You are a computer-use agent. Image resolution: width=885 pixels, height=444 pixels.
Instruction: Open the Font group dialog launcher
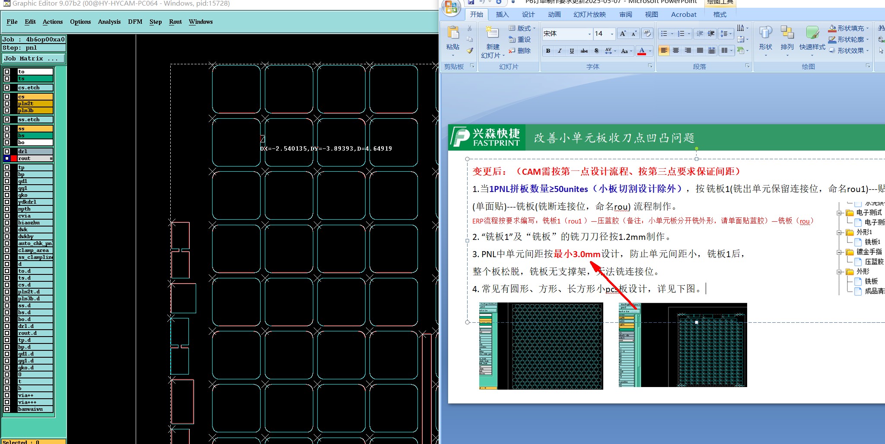point(650,66)
